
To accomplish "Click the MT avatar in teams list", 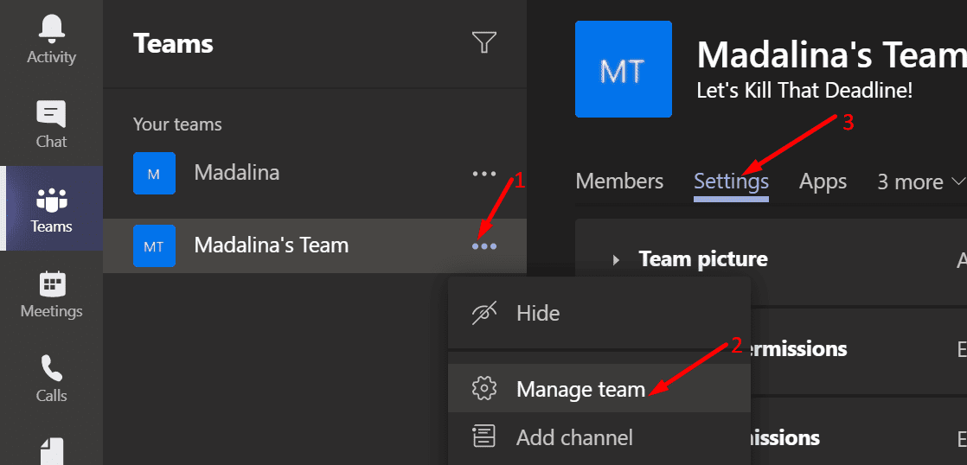I will click(x=154, y=246).
